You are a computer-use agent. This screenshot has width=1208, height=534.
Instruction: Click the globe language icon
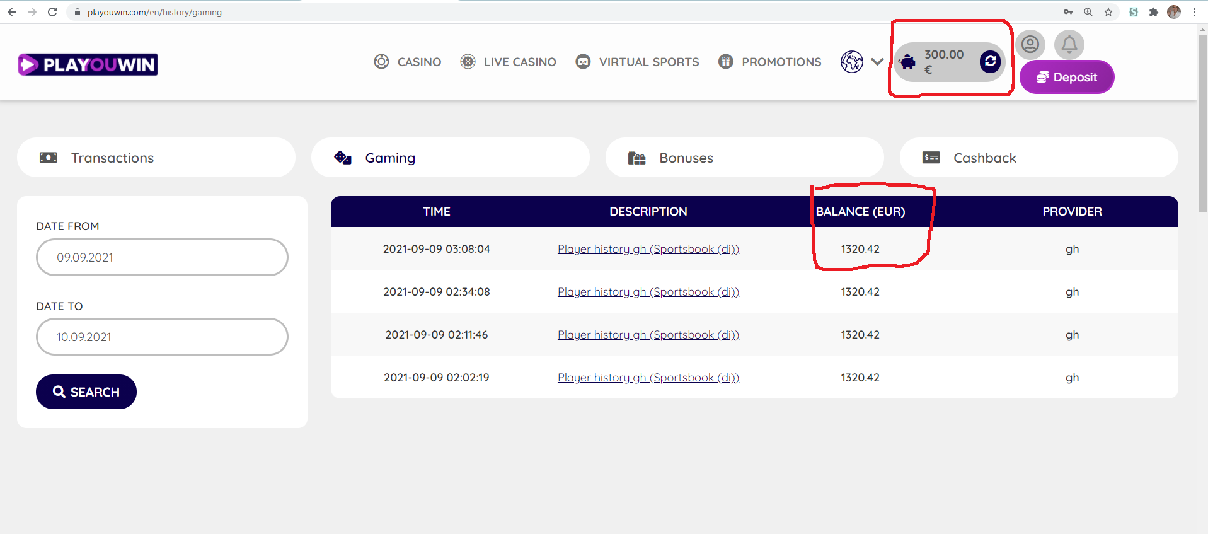(851, 62)
